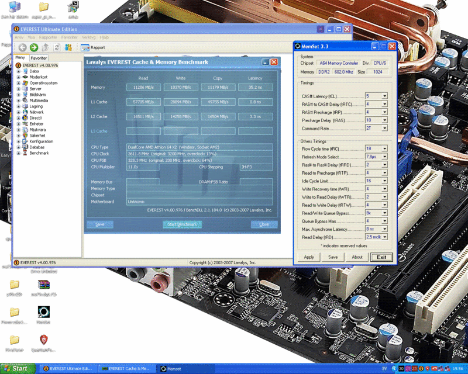
Task: Click the green Forward arrow in EVEREST toolbar
Action: [x=34, y=47]
